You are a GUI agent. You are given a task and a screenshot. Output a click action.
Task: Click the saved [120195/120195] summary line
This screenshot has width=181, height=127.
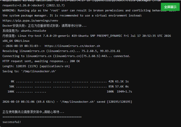click(67, 102)
